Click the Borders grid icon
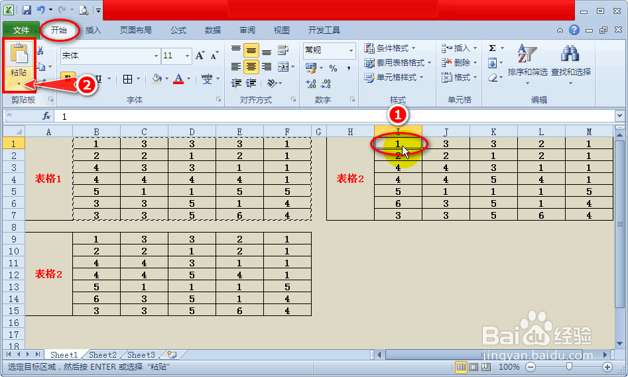This screenshot has width=628, height=377. click(127, 79)
